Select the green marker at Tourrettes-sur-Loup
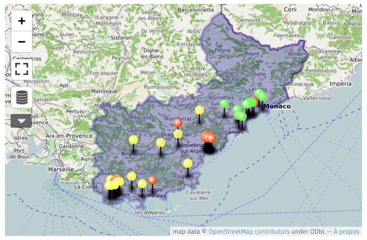The image size is (367, 240). [224, 104]
